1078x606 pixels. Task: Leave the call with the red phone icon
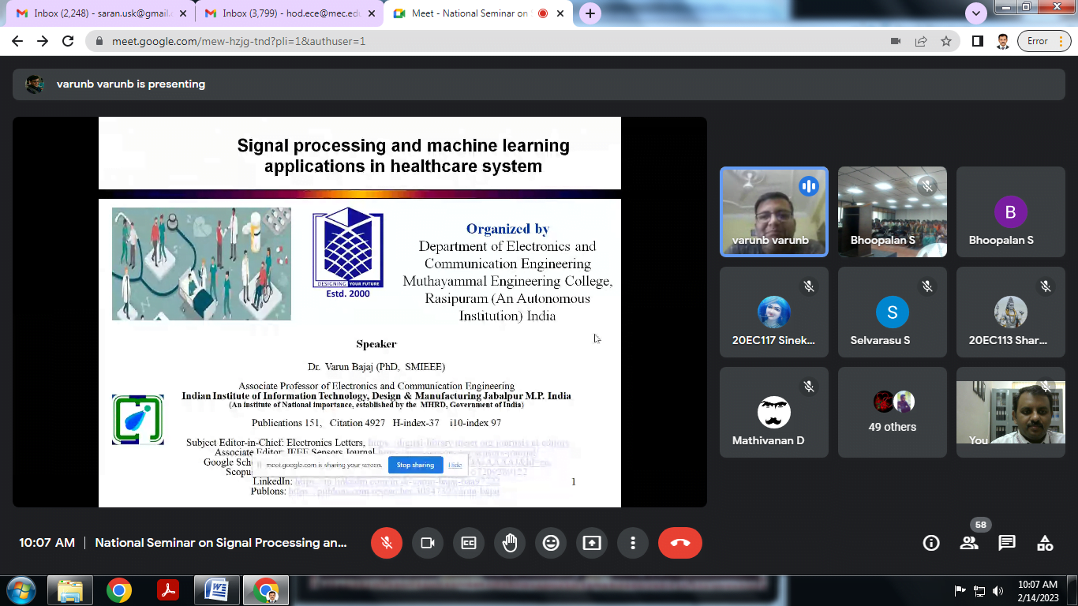(680, 543)
